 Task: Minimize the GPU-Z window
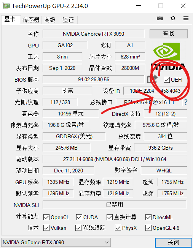coord(139,6)
